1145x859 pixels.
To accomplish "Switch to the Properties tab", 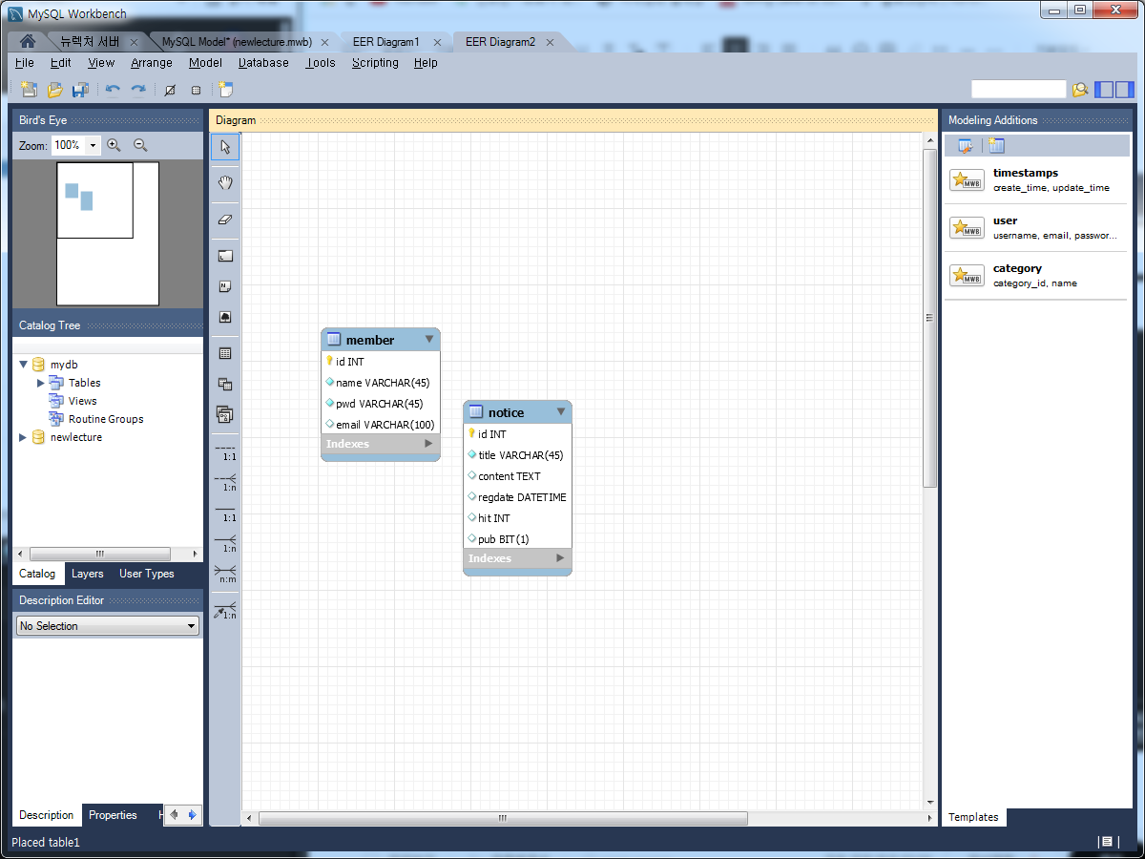I will [x=113, y=815].
